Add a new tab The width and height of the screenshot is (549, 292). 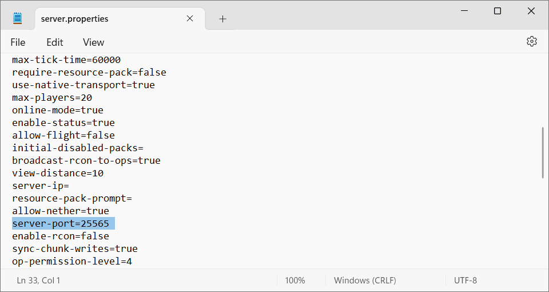coord(222,19)
